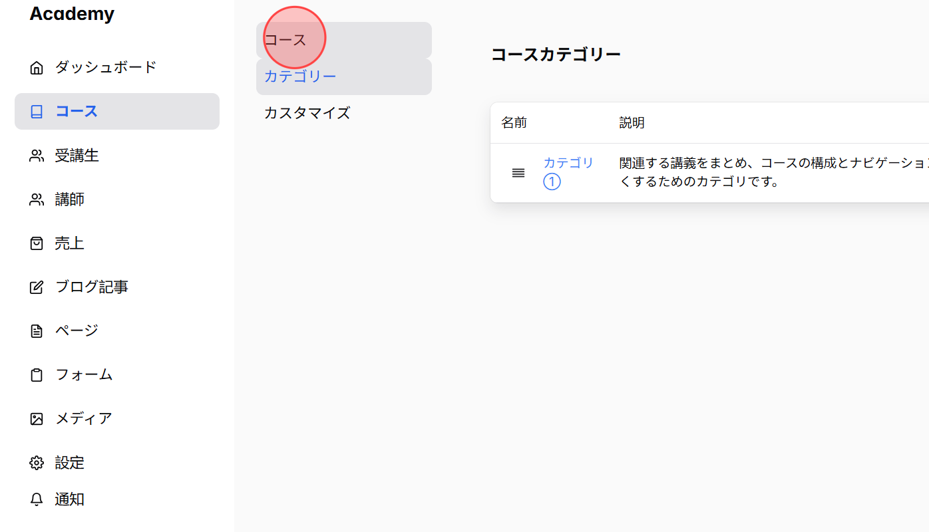Click the 説明 column header
The height and width of the screenshot is (532, 929).
[630, 122]
